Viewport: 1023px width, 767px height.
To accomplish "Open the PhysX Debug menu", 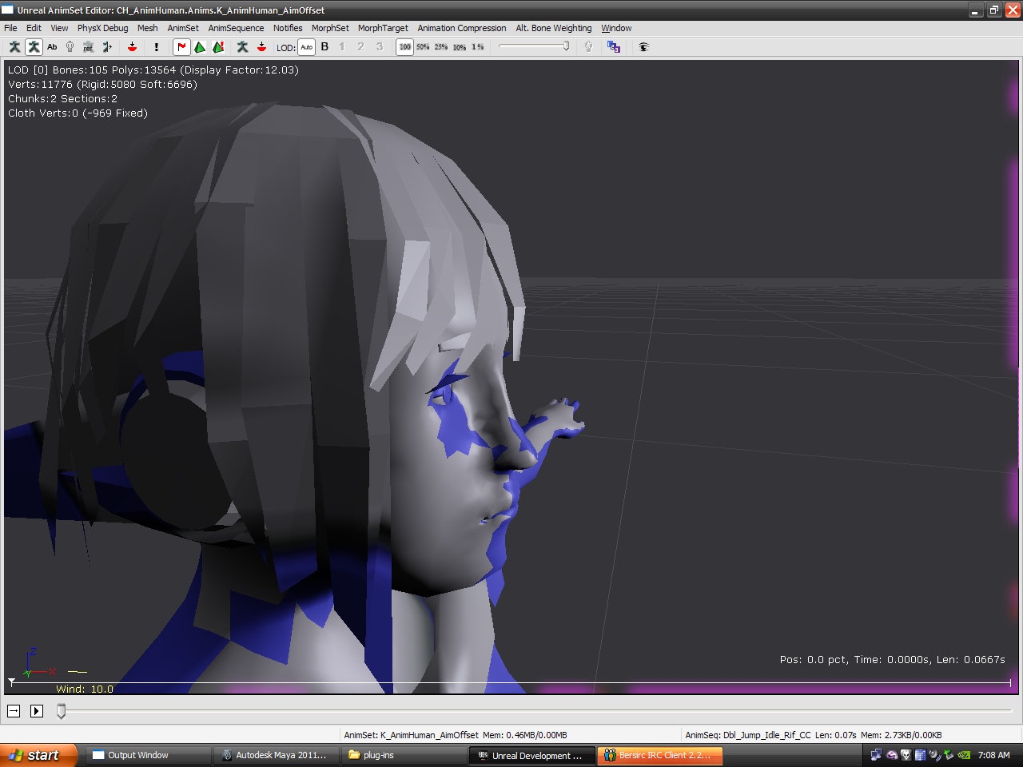I will (x=102, y=28).
